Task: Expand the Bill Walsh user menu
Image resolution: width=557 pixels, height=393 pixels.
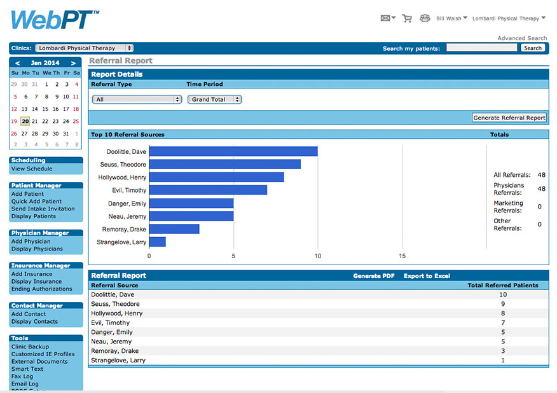Action: (x=451, y=18)
